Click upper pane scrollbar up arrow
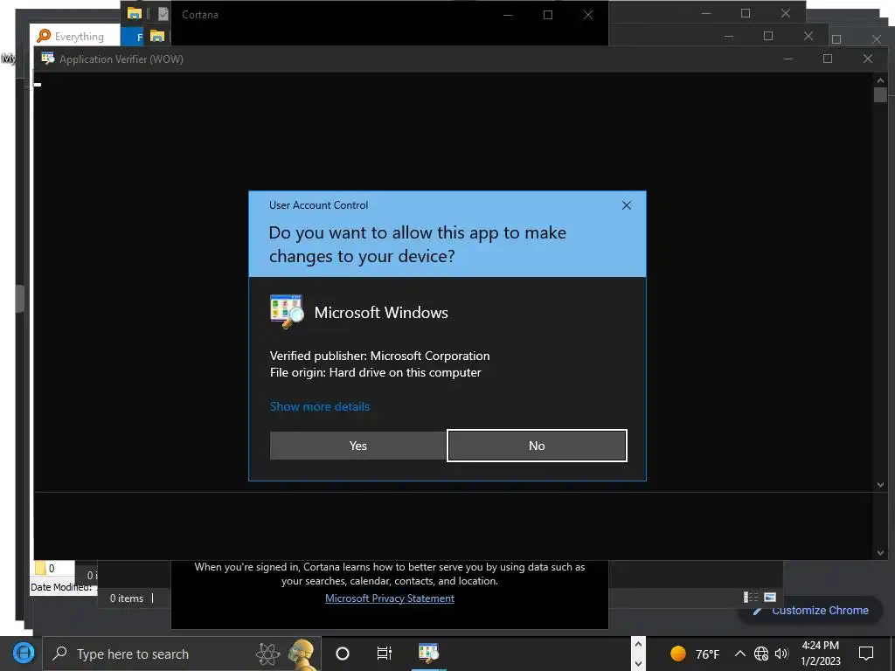 [x=880, y=80]
